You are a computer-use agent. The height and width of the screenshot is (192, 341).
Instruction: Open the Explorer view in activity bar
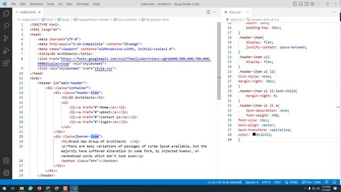coord(6,14)
